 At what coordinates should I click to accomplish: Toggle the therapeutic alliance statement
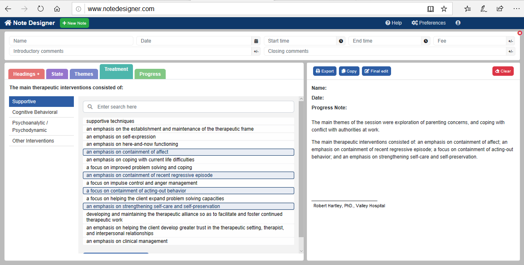point(188,217)
